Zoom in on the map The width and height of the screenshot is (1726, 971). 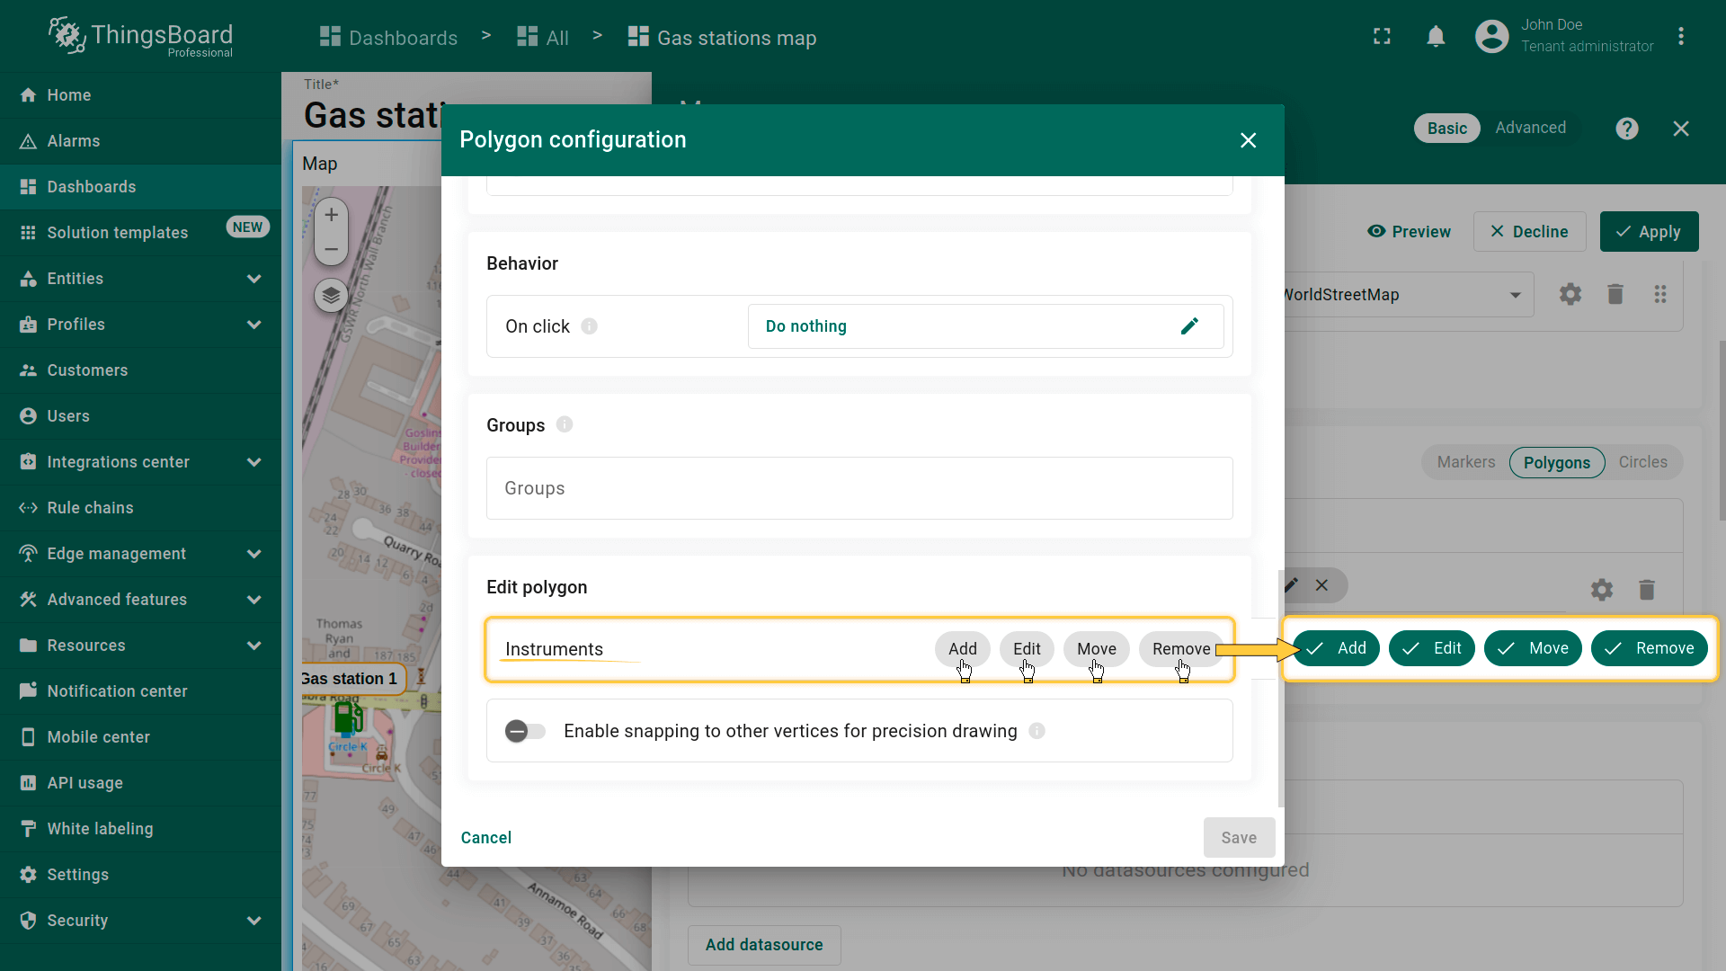coord(331,215)
